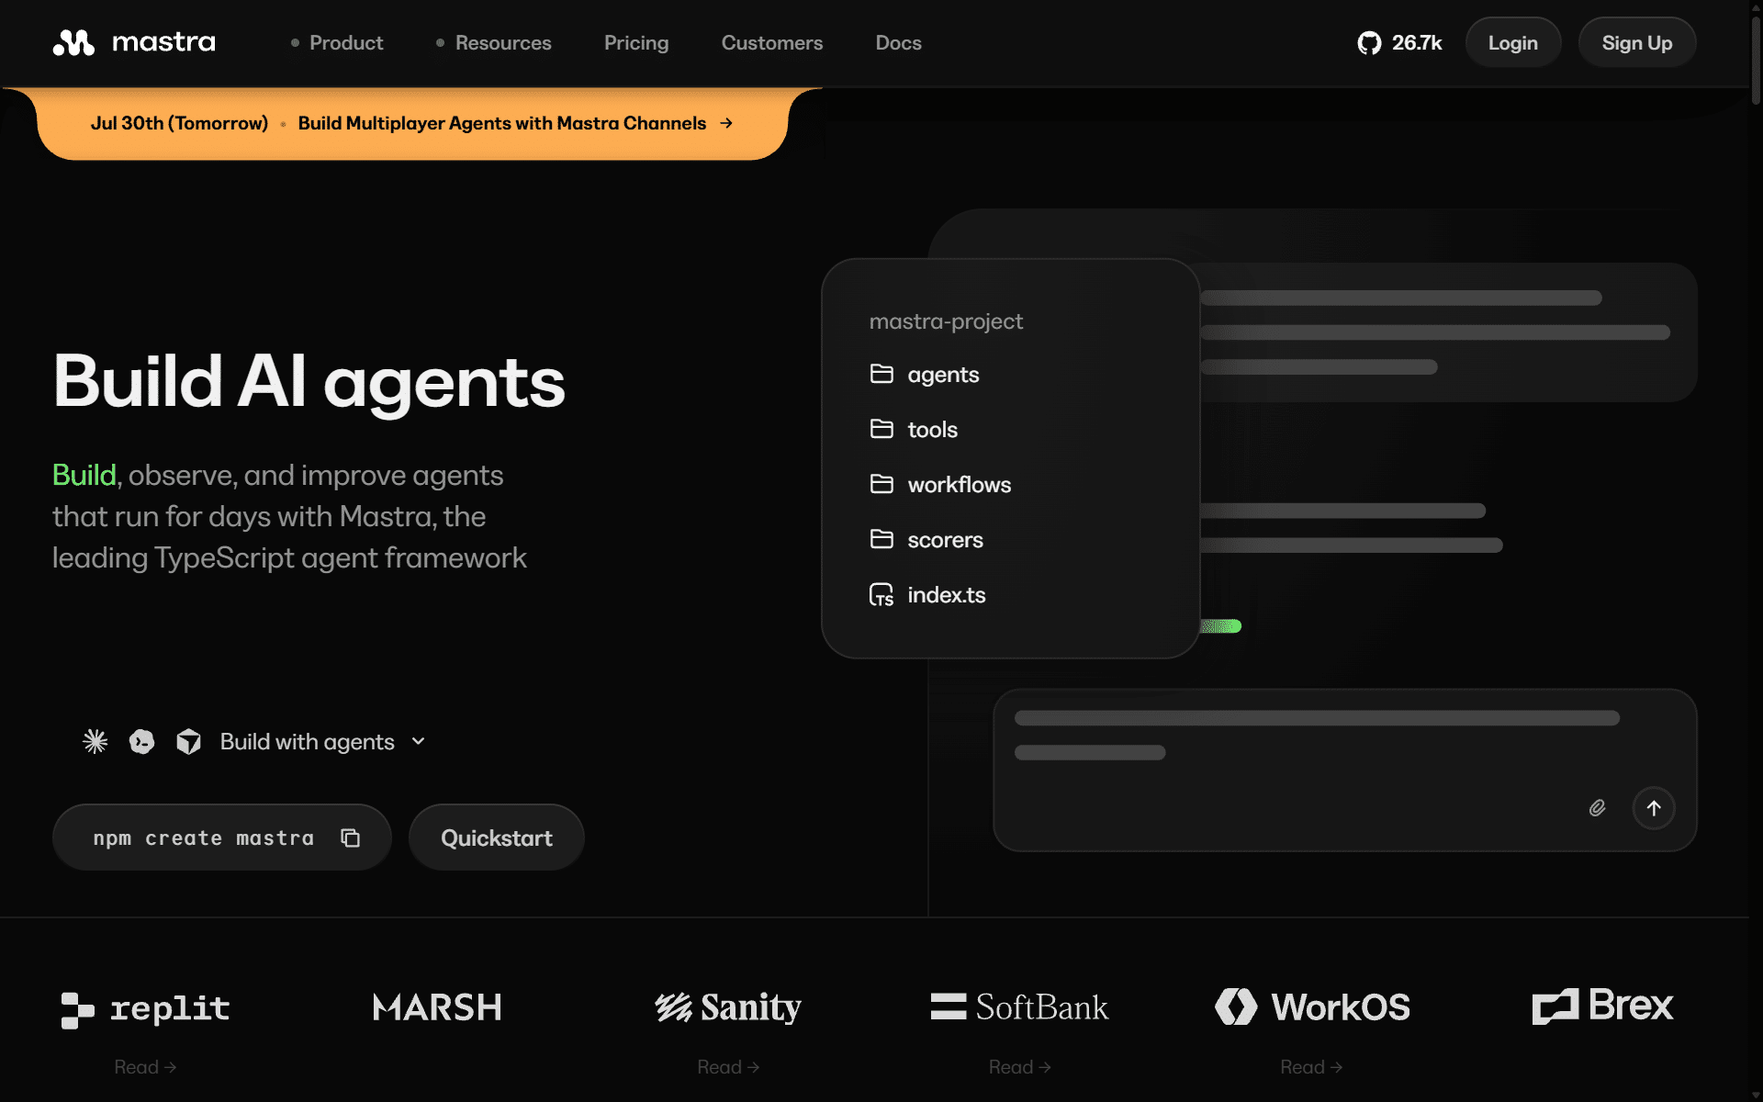
Task: Click the arrow in the orange banner
Action: [x=726, y=123]
